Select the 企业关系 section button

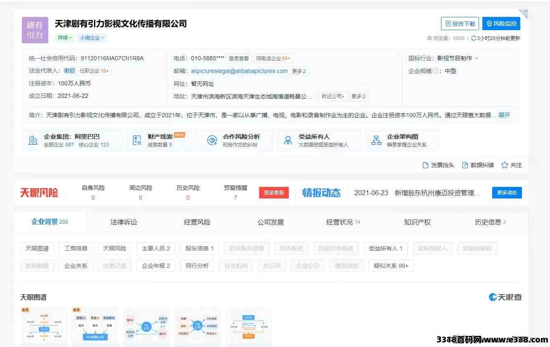tap(76, 266)
